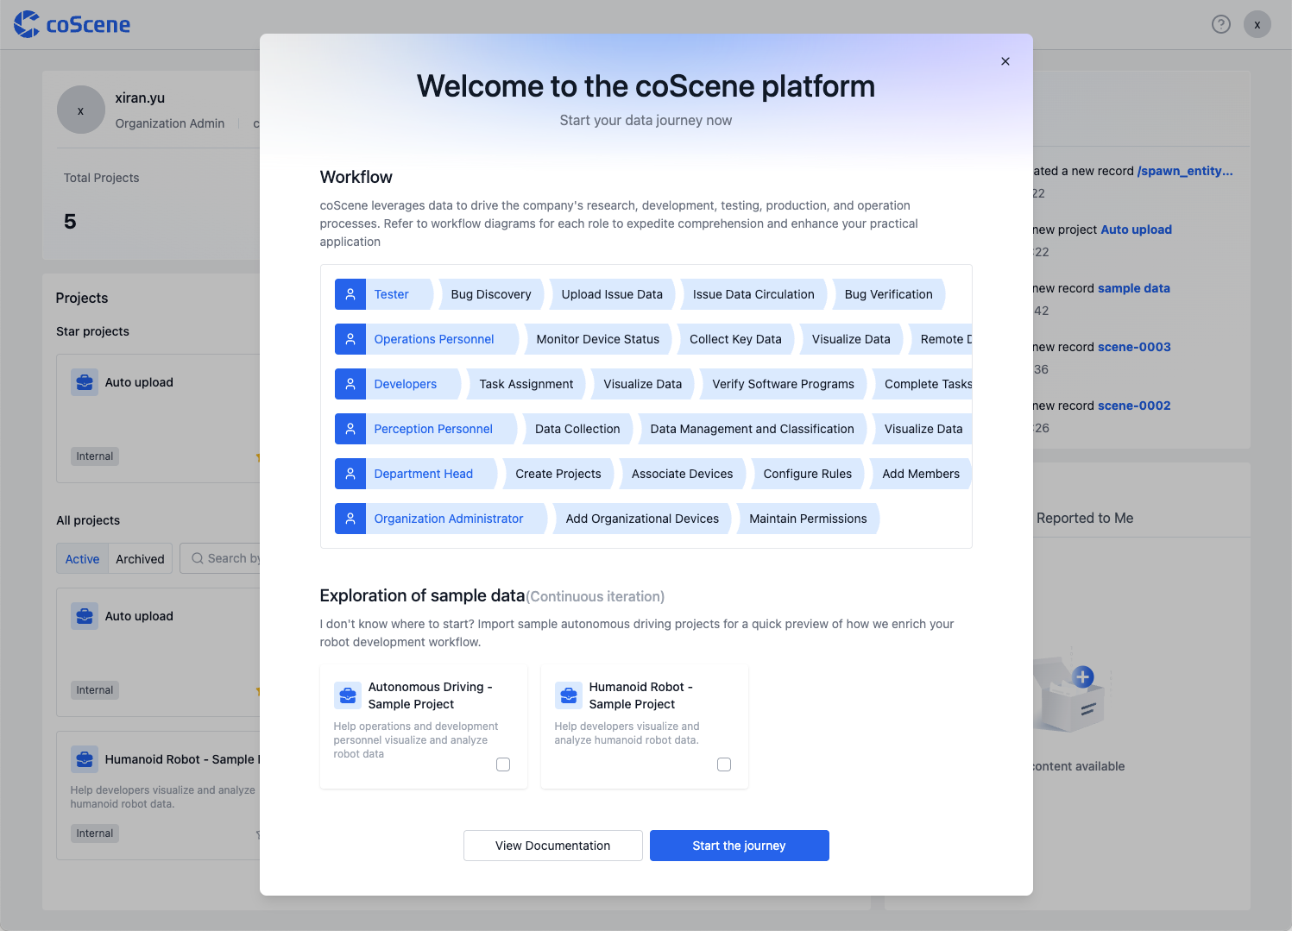The image size is (1292, 931).
Task: Open the Humanoid Robot - Sample Project dialog card
Action: pos(645,727)
